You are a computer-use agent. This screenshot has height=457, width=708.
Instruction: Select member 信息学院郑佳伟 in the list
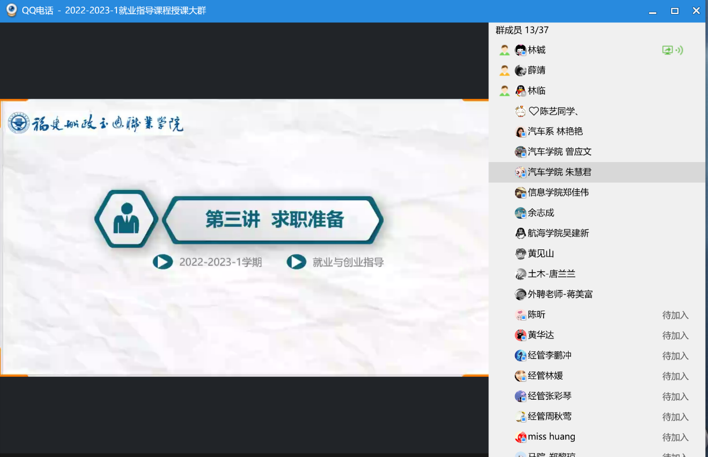click(558, 193)
